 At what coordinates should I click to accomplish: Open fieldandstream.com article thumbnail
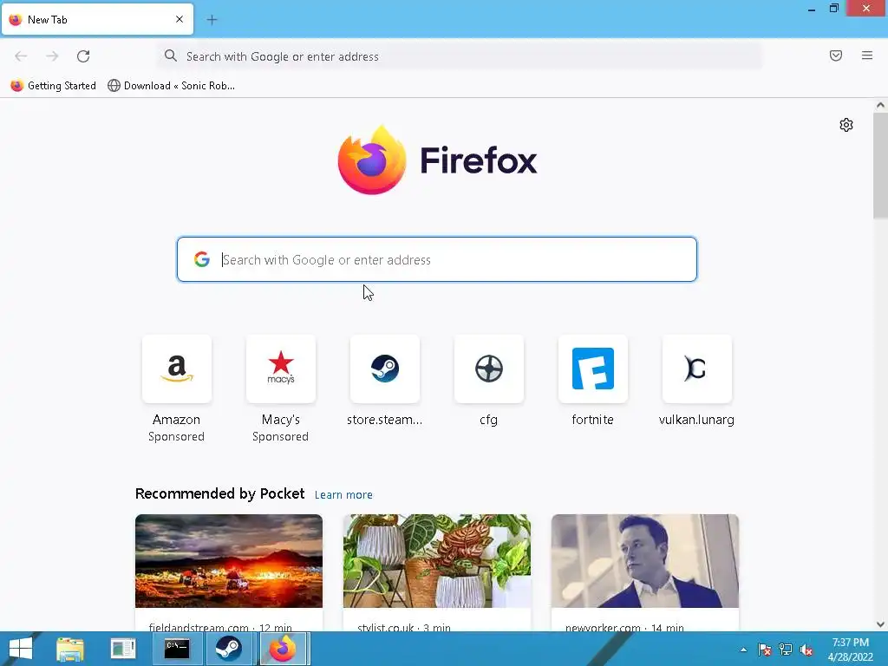229,561
